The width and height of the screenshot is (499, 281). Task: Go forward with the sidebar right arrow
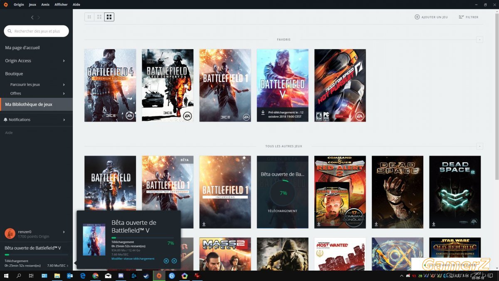click(39, 17)
